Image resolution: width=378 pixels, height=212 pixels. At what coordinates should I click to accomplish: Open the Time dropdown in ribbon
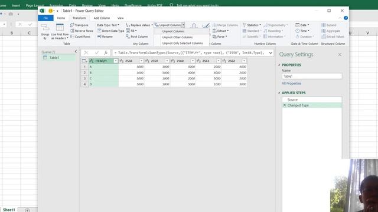click(x=302, y=31)
